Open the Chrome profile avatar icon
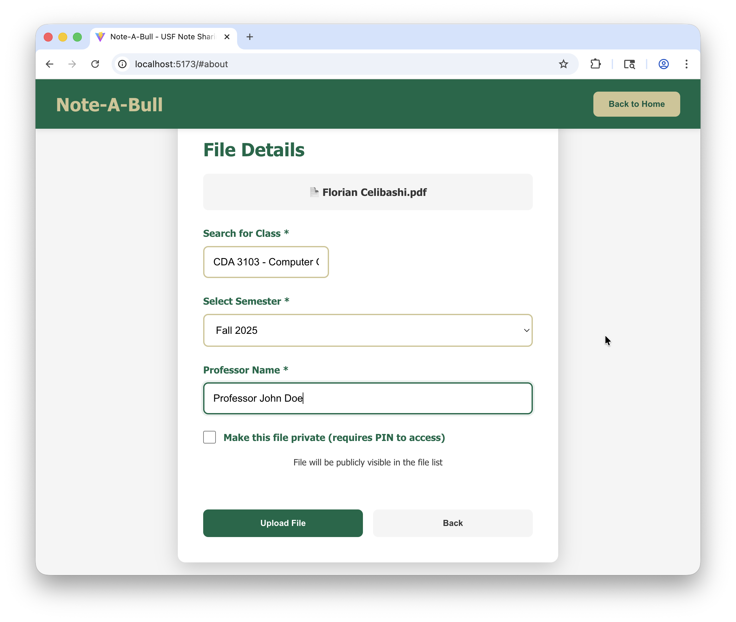Image resolution: width=736 pixels, height=622 pixels. tap(663, 64)
